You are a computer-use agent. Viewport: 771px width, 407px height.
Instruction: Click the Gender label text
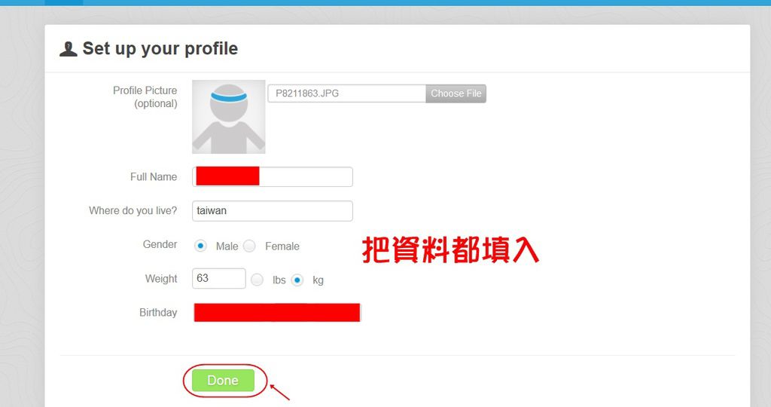click(x=160, y=245)
